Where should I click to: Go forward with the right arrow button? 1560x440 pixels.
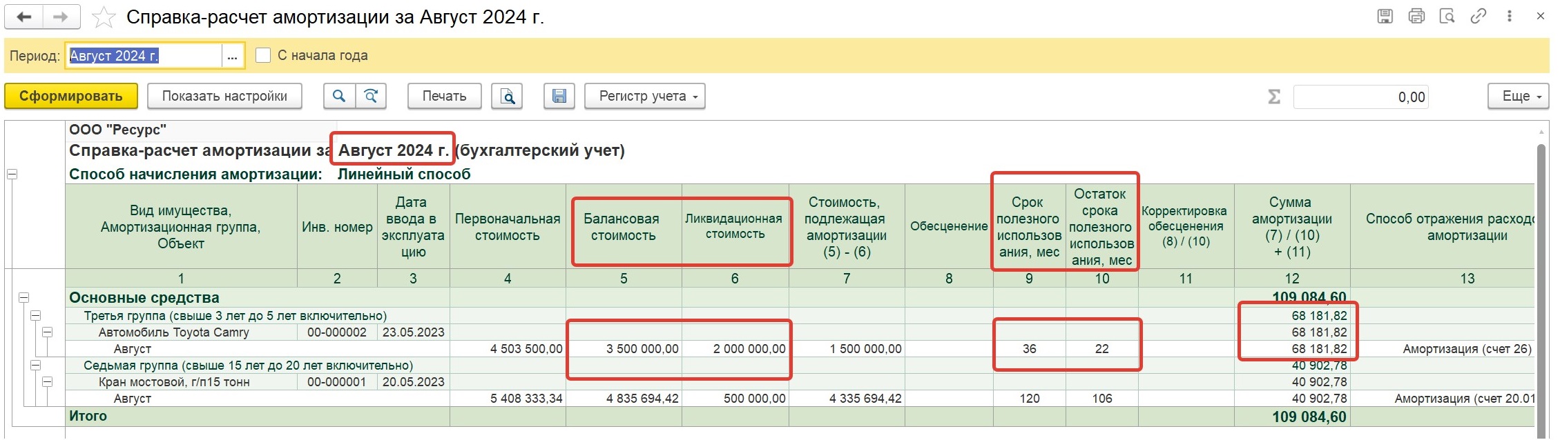point(61,17)
